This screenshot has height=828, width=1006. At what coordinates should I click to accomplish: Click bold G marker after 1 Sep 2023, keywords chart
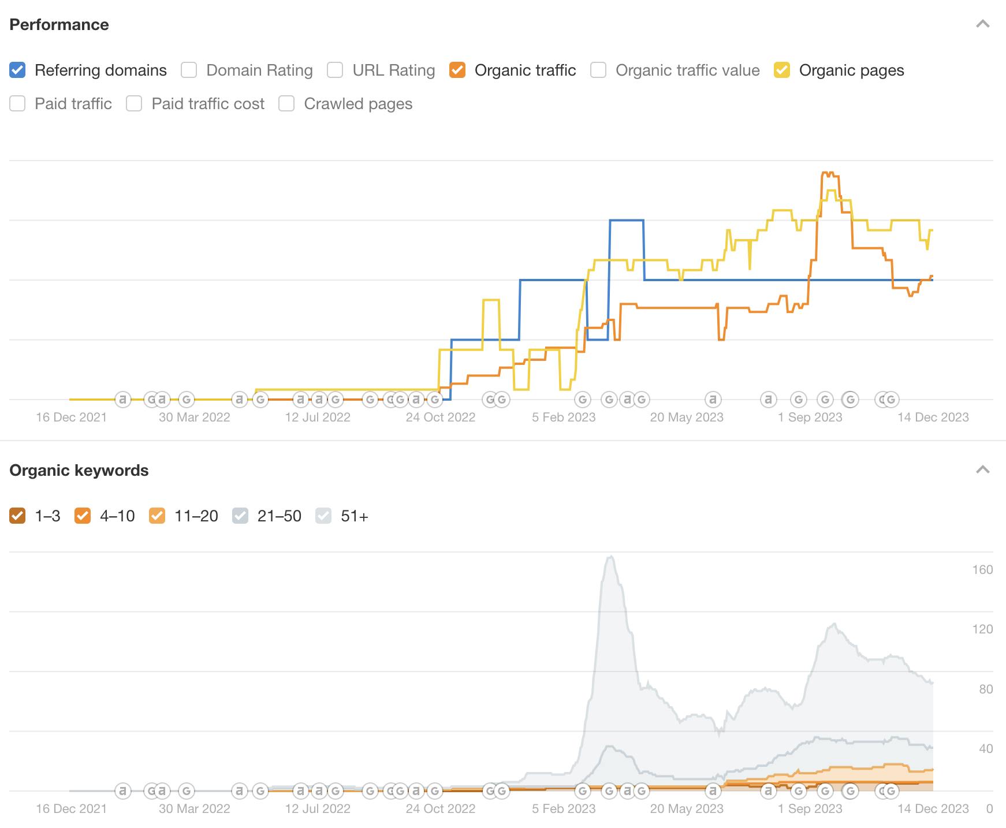click(850, 790)
